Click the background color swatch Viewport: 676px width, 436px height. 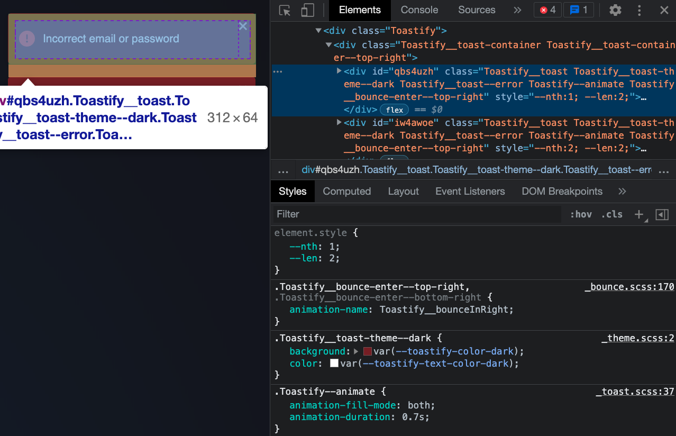[368, 351]
